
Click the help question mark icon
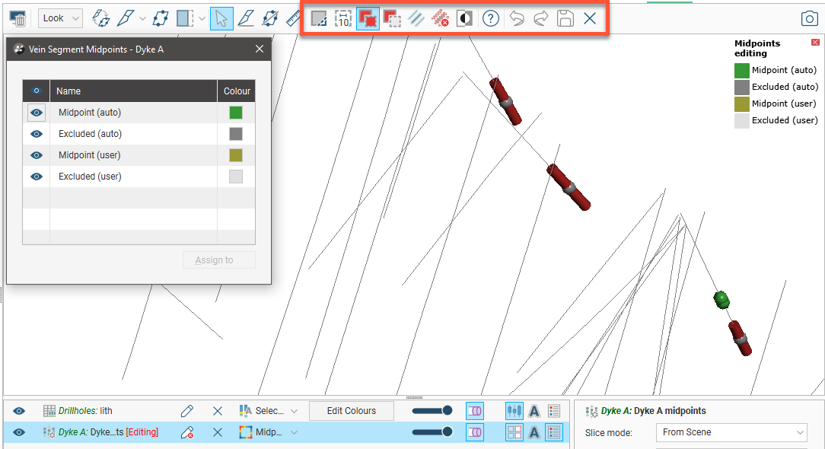pos(491,18)
